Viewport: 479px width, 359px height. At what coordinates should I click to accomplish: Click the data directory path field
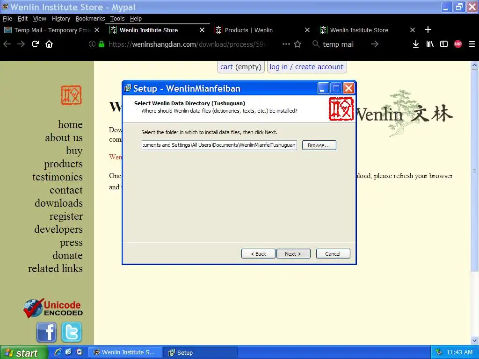[219, 145]
